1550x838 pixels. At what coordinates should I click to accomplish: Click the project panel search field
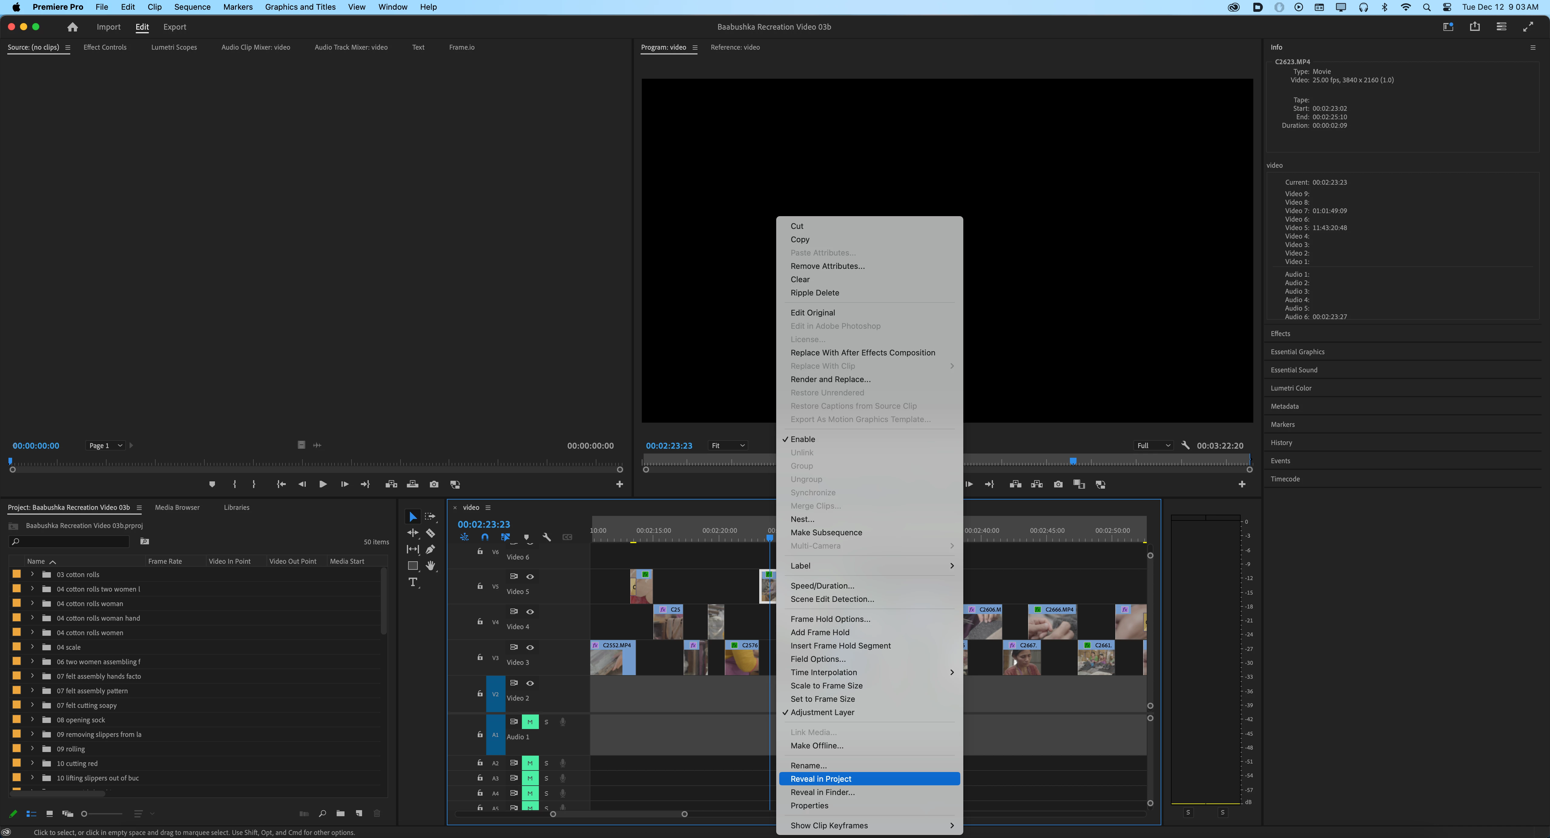tap(72, 541)
